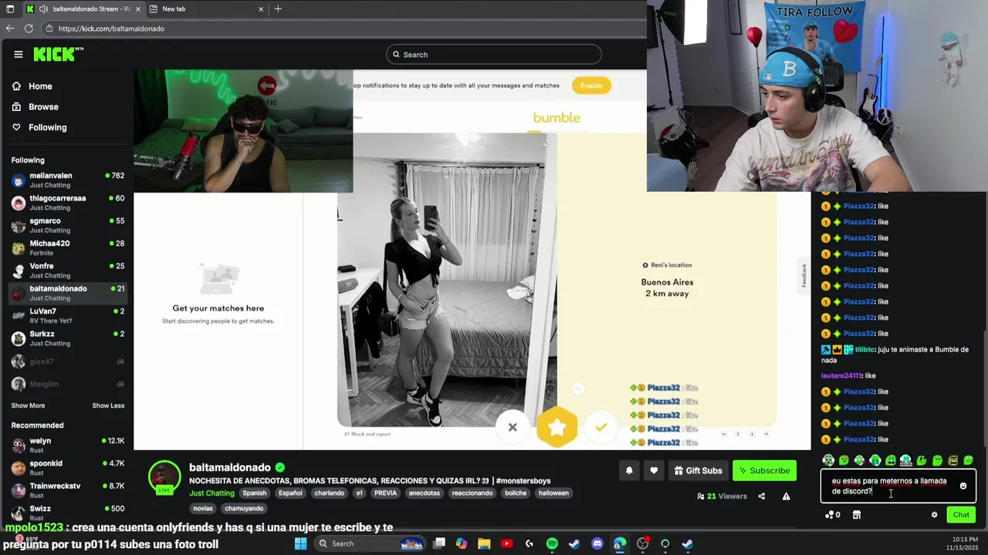The image size is (988, 555).
Task: Click 21 Viewers count
Action: (722, 496)
